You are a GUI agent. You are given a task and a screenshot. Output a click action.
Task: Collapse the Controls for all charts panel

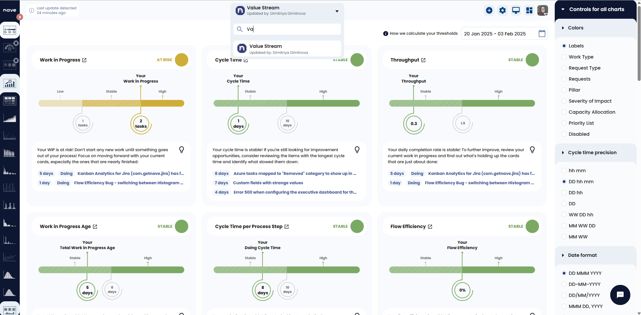tap(563, 9)
